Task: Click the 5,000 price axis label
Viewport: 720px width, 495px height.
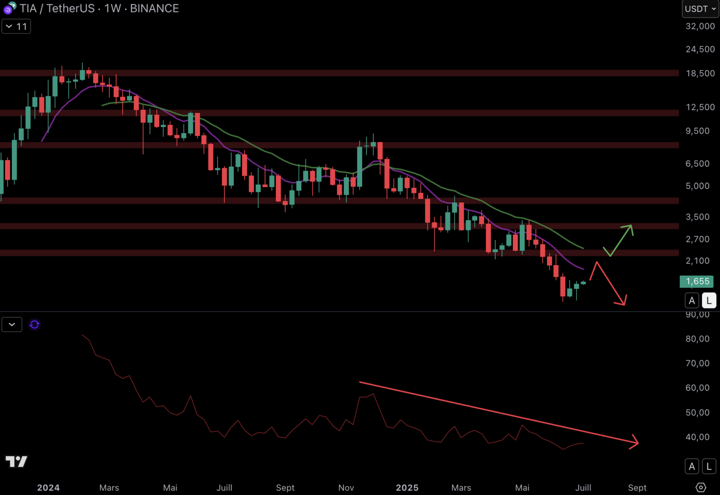Action: click(x=698, y=186)
